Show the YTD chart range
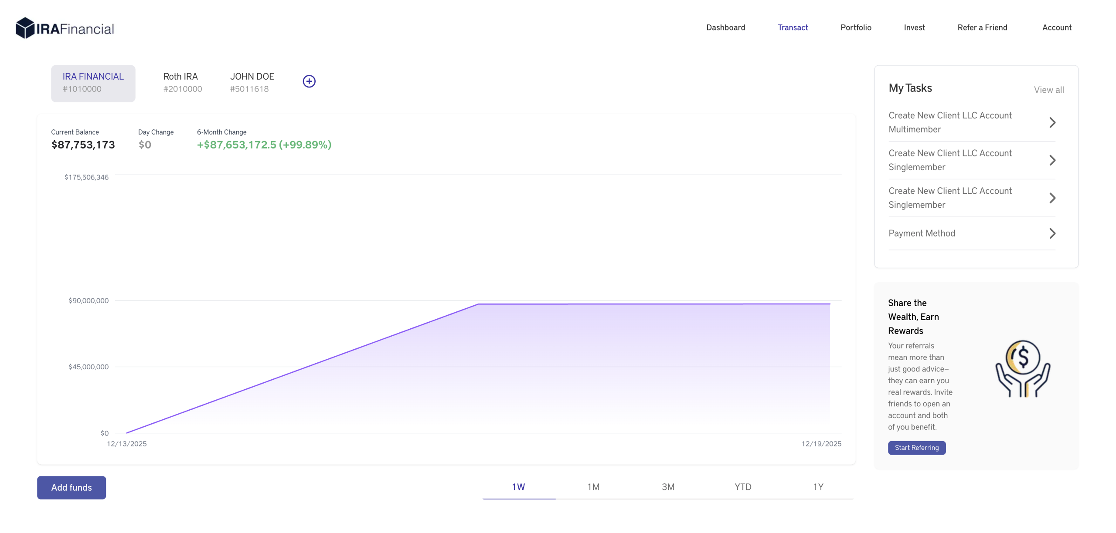The width and height of the screenshot is (1116, 533). tap(743, 487)
